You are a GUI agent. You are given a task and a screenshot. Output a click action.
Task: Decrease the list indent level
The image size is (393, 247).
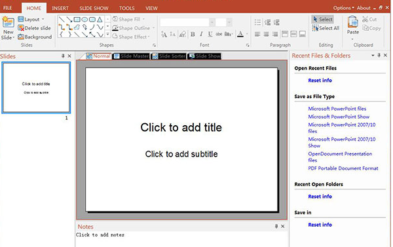pos(267,22)
